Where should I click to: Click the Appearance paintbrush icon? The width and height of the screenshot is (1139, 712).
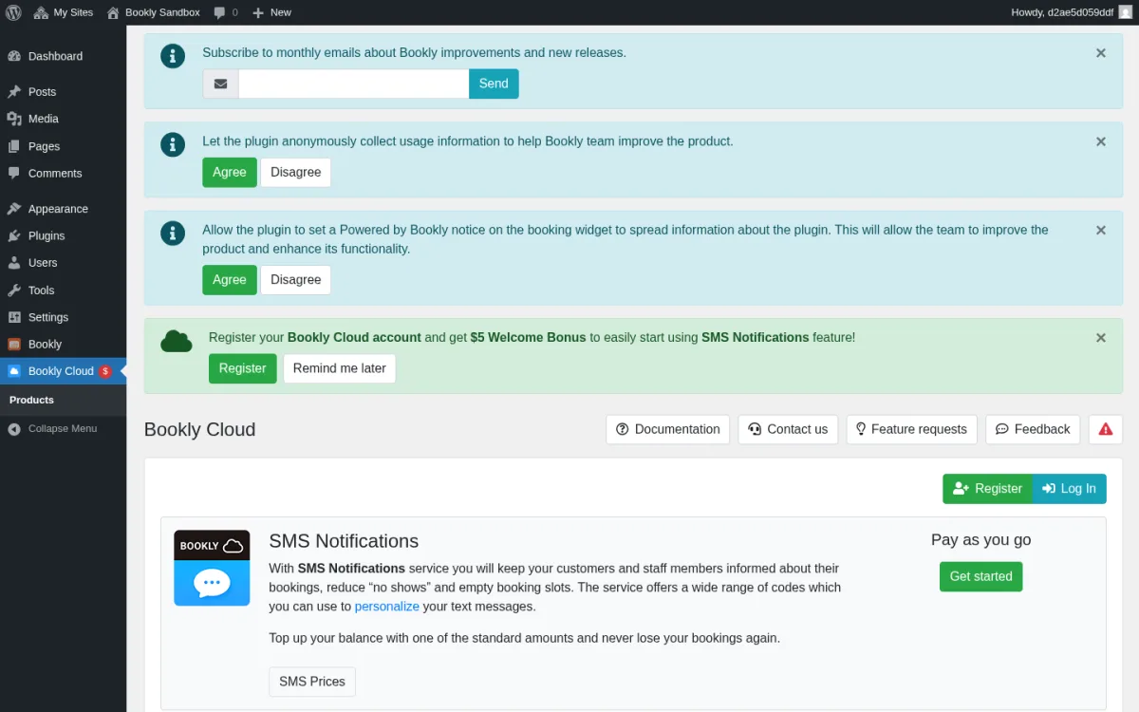(14, 209)
